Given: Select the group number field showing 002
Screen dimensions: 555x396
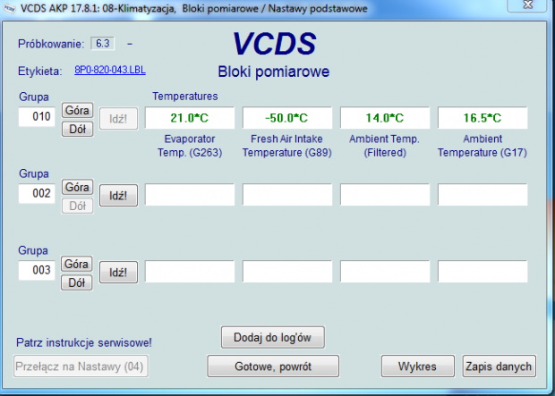Looking at the screenshot, I should pyautogui.click(x=37, y=193).
